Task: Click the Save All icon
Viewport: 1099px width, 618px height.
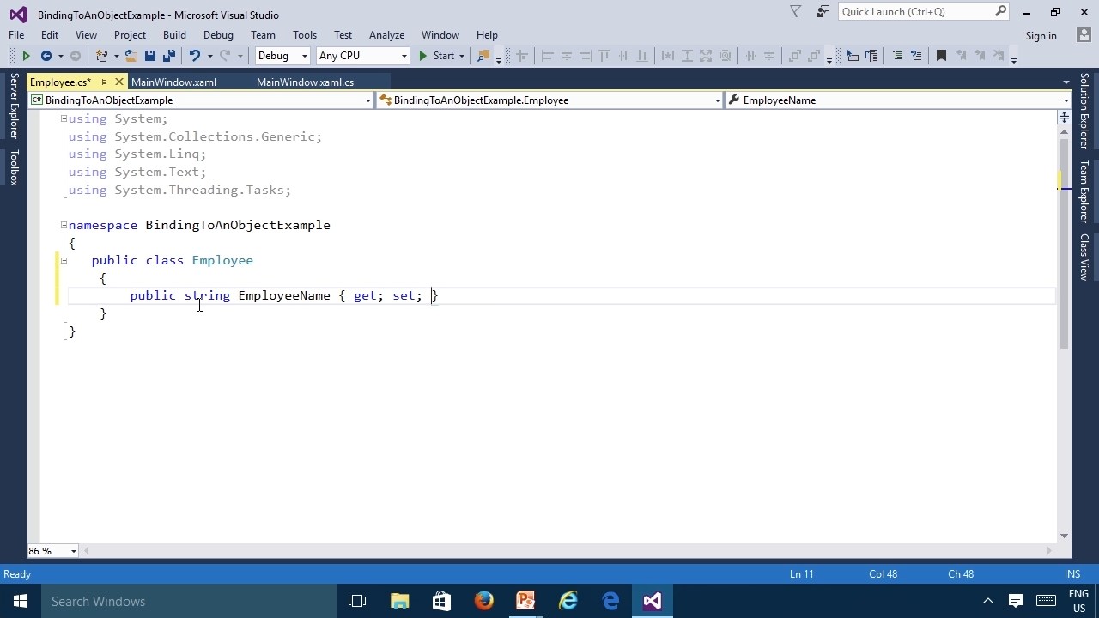Action: 168,56
